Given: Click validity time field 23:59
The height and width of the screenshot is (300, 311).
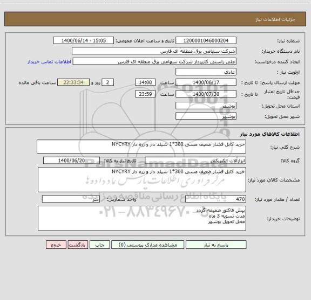Looking at the screenshot, I should click(145, 94).
